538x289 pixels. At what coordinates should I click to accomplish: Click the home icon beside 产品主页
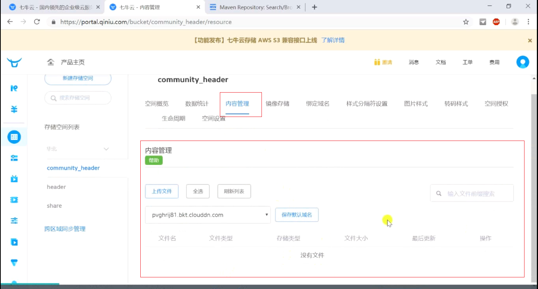51,62
